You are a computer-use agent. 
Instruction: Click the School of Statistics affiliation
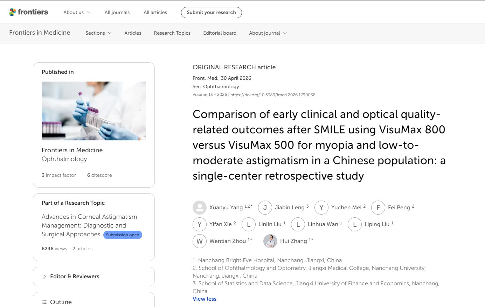pyautogui.click(x=316, y=287)
